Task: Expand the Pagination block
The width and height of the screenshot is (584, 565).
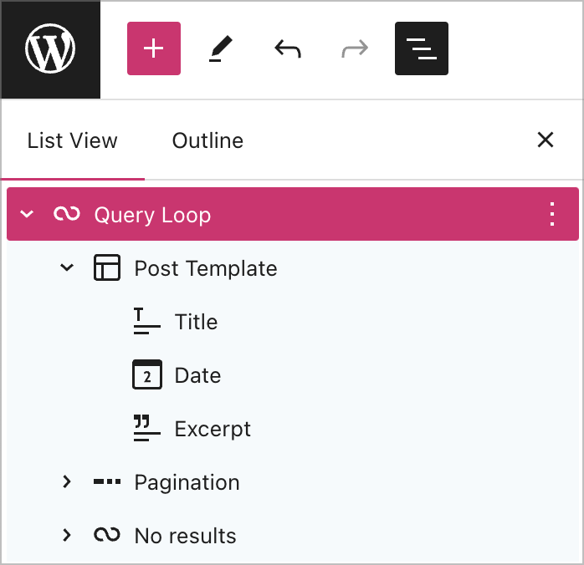Action: [x=67, y=482]
